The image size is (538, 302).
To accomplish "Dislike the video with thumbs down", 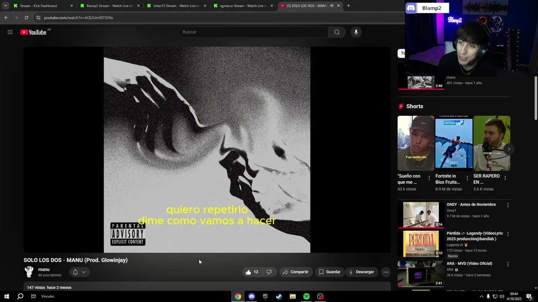I will tap(269, 272).
